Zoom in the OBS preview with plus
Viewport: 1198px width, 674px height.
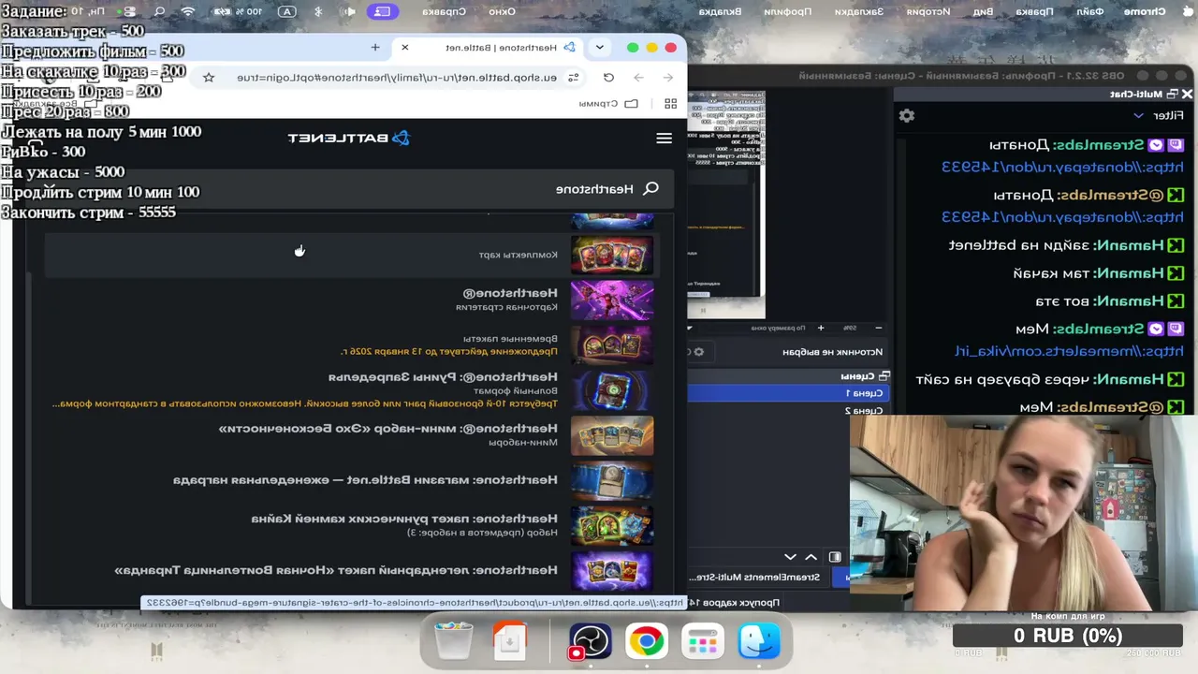point(820,328)
